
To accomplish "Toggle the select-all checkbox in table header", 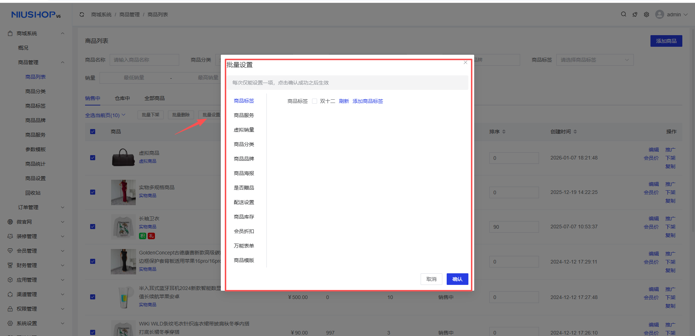I will point(93,132).
